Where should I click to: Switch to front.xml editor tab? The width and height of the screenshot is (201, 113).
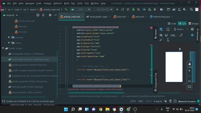coord(121,17)
